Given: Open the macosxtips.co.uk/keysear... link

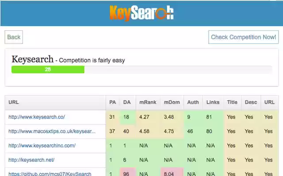Looking at the screenshot, I should pos(52,131).
